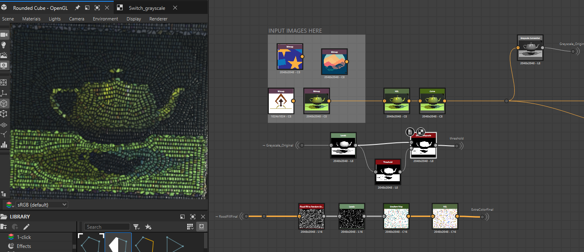This screenshot has width=584, height=252.
Task: Select the landscape Bitmap node
Action: (x=334, y=62)
